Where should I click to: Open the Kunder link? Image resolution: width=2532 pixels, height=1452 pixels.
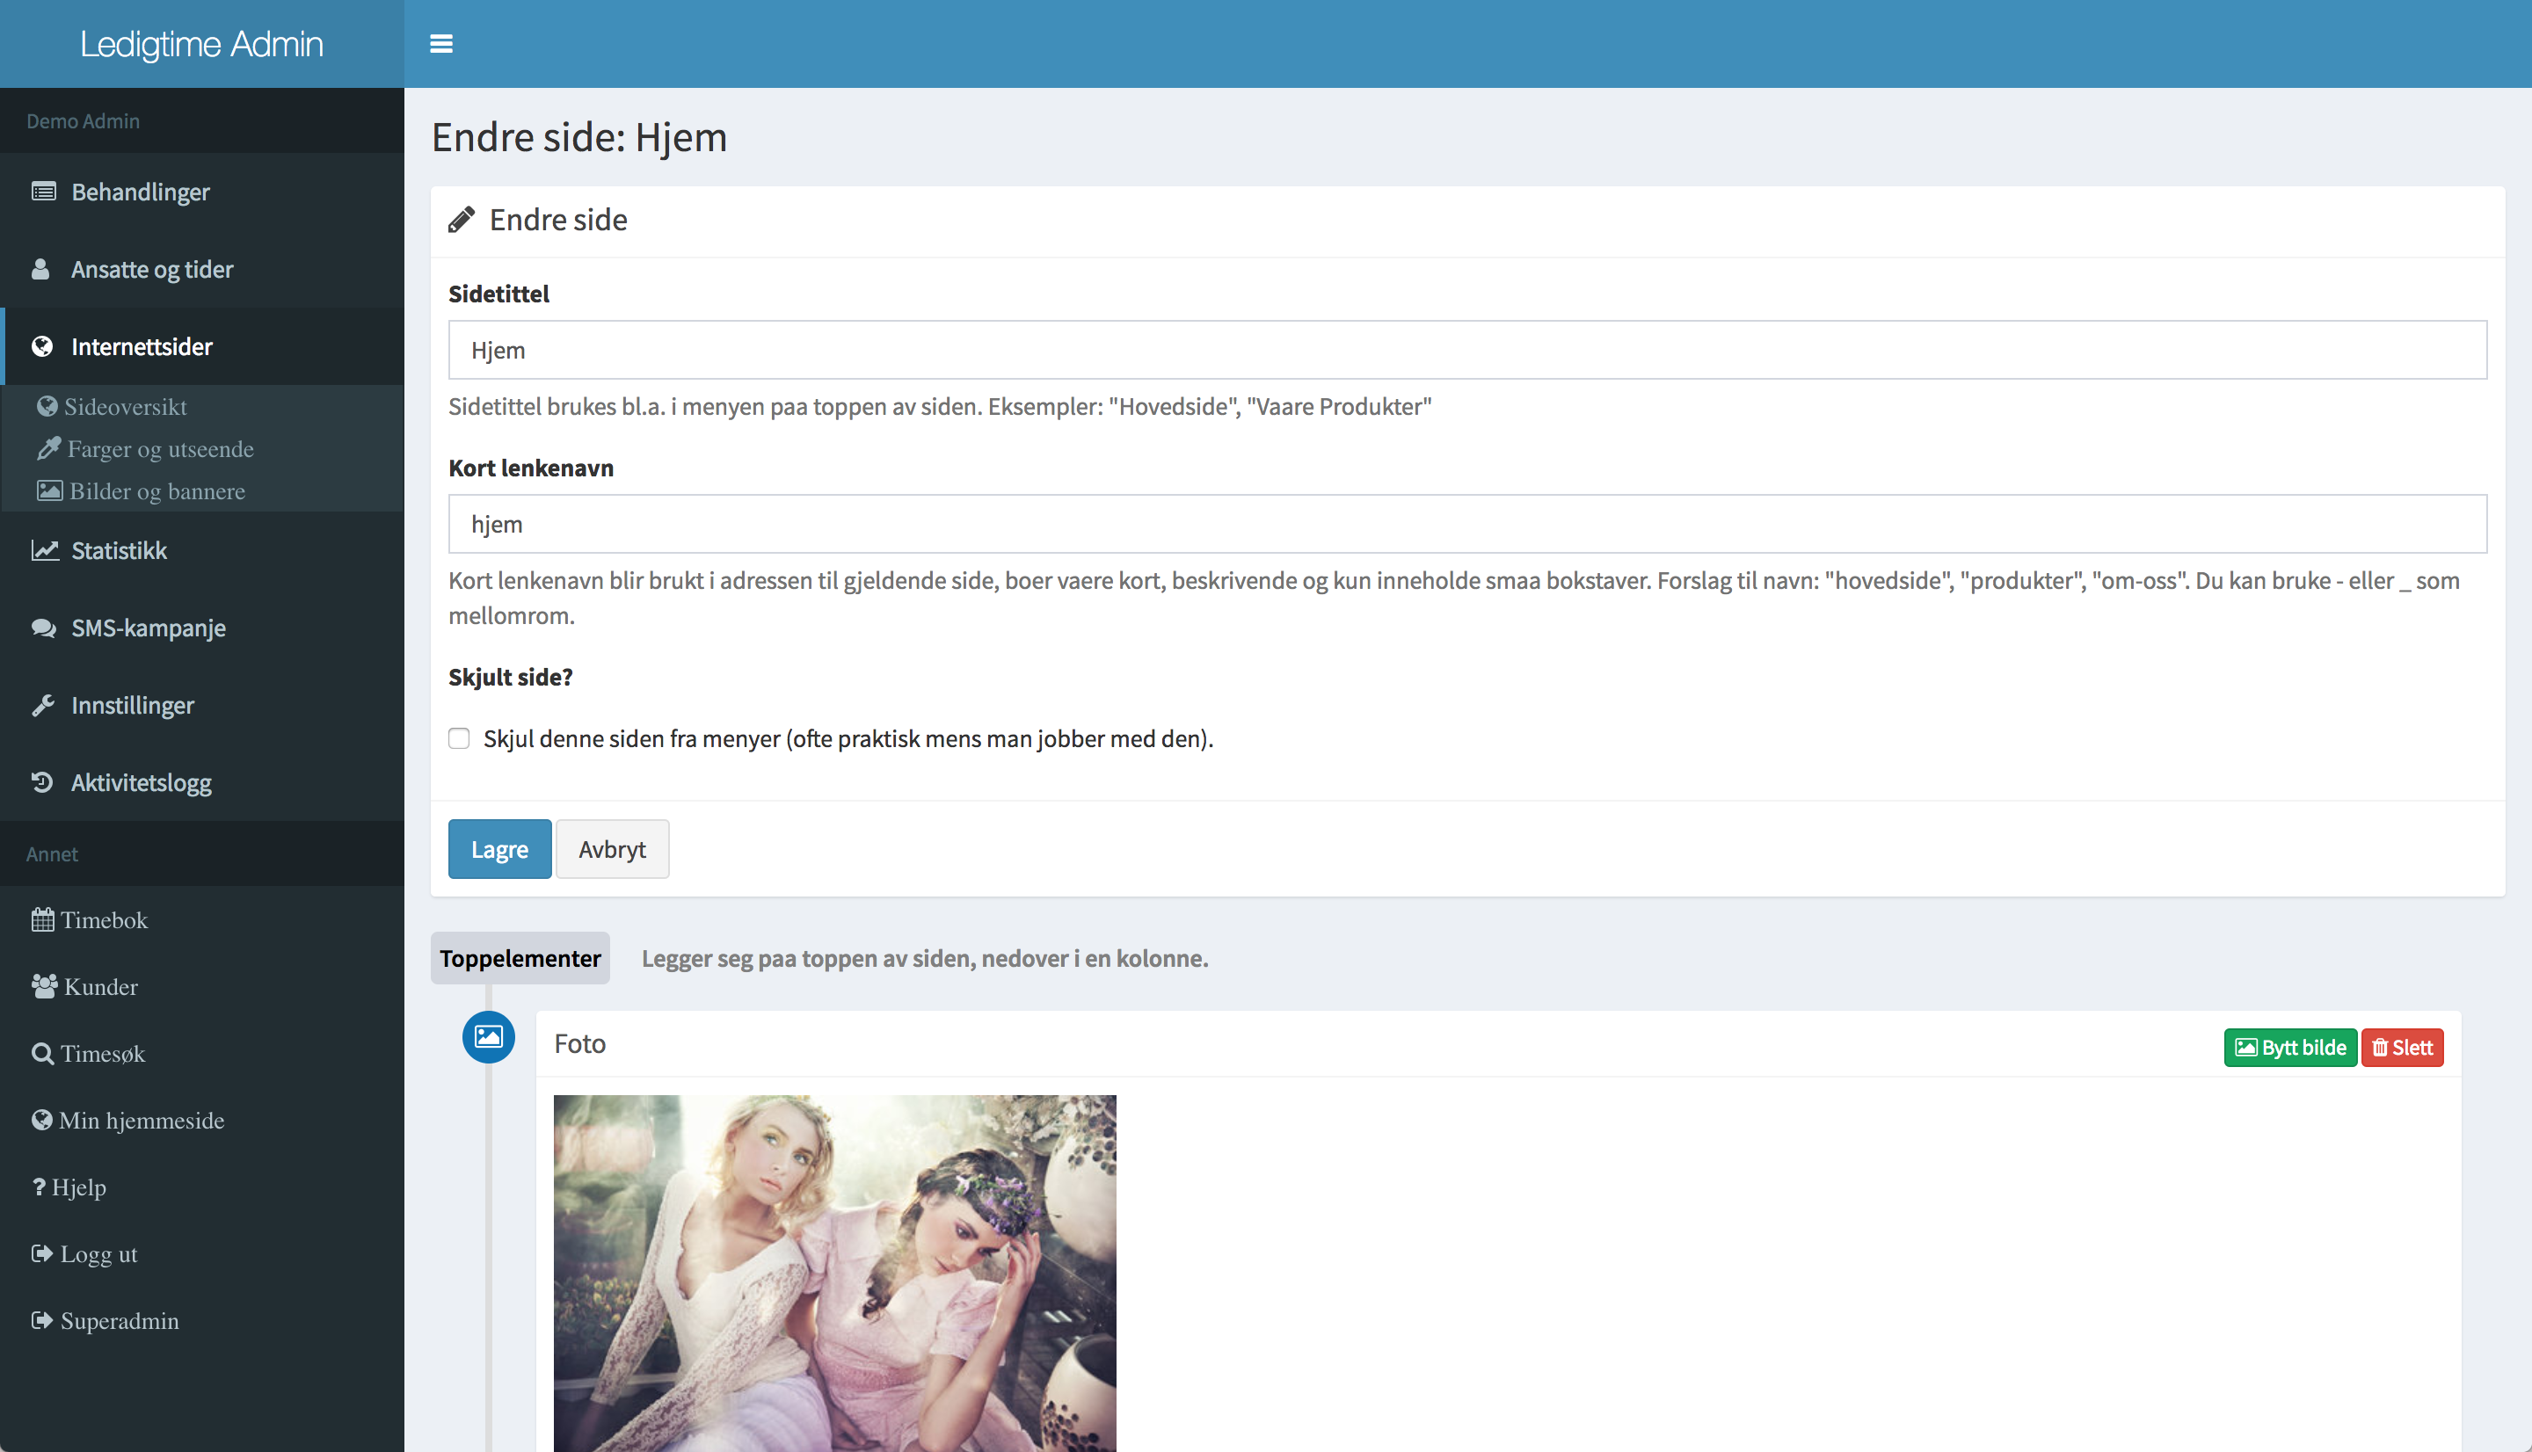pos(101,986)
